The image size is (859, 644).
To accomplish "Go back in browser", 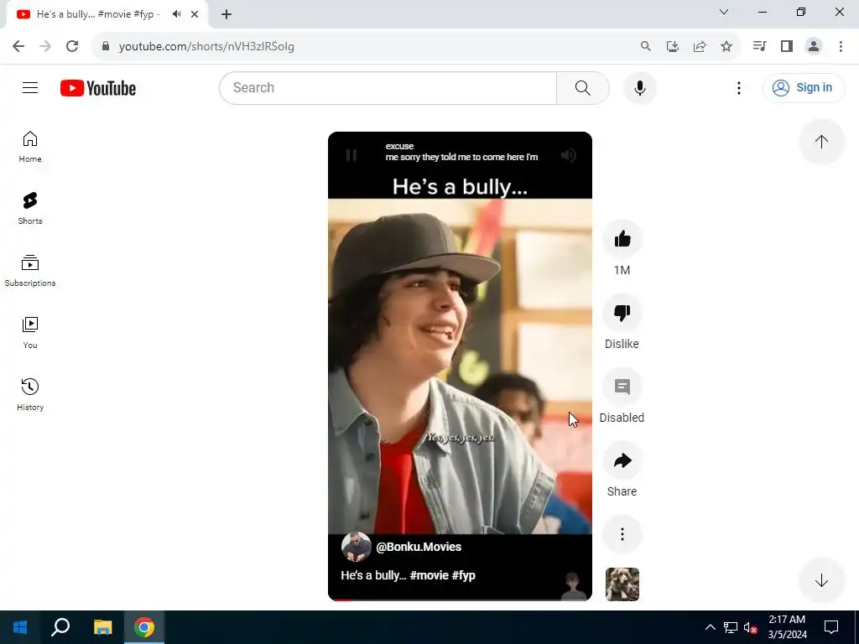I will 18,46.
